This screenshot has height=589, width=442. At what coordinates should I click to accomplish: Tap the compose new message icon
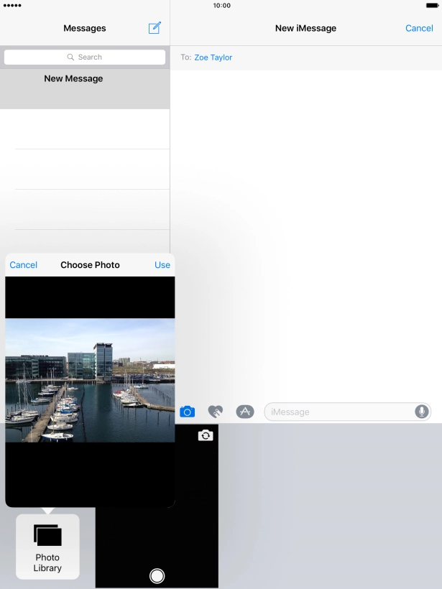(155, 28)
